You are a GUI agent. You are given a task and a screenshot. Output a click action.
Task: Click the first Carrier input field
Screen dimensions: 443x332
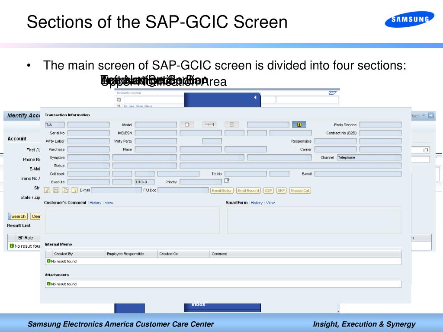point(335,149)
